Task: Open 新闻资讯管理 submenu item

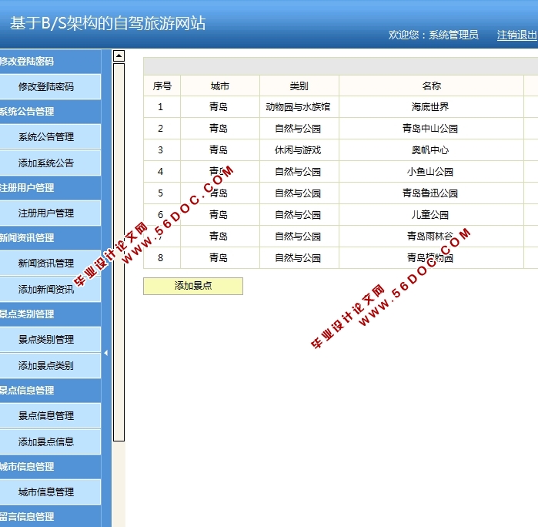Action: (x=50, y=263)
